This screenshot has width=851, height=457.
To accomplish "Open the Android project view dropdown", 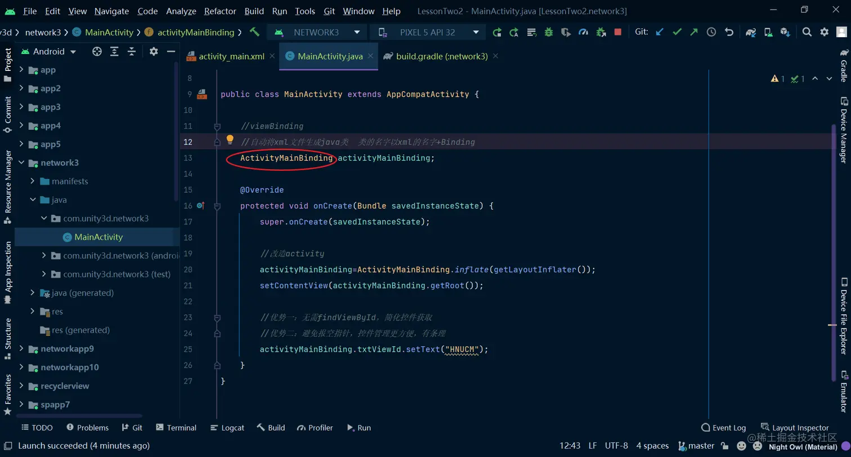I will click(x=49, y=51).
